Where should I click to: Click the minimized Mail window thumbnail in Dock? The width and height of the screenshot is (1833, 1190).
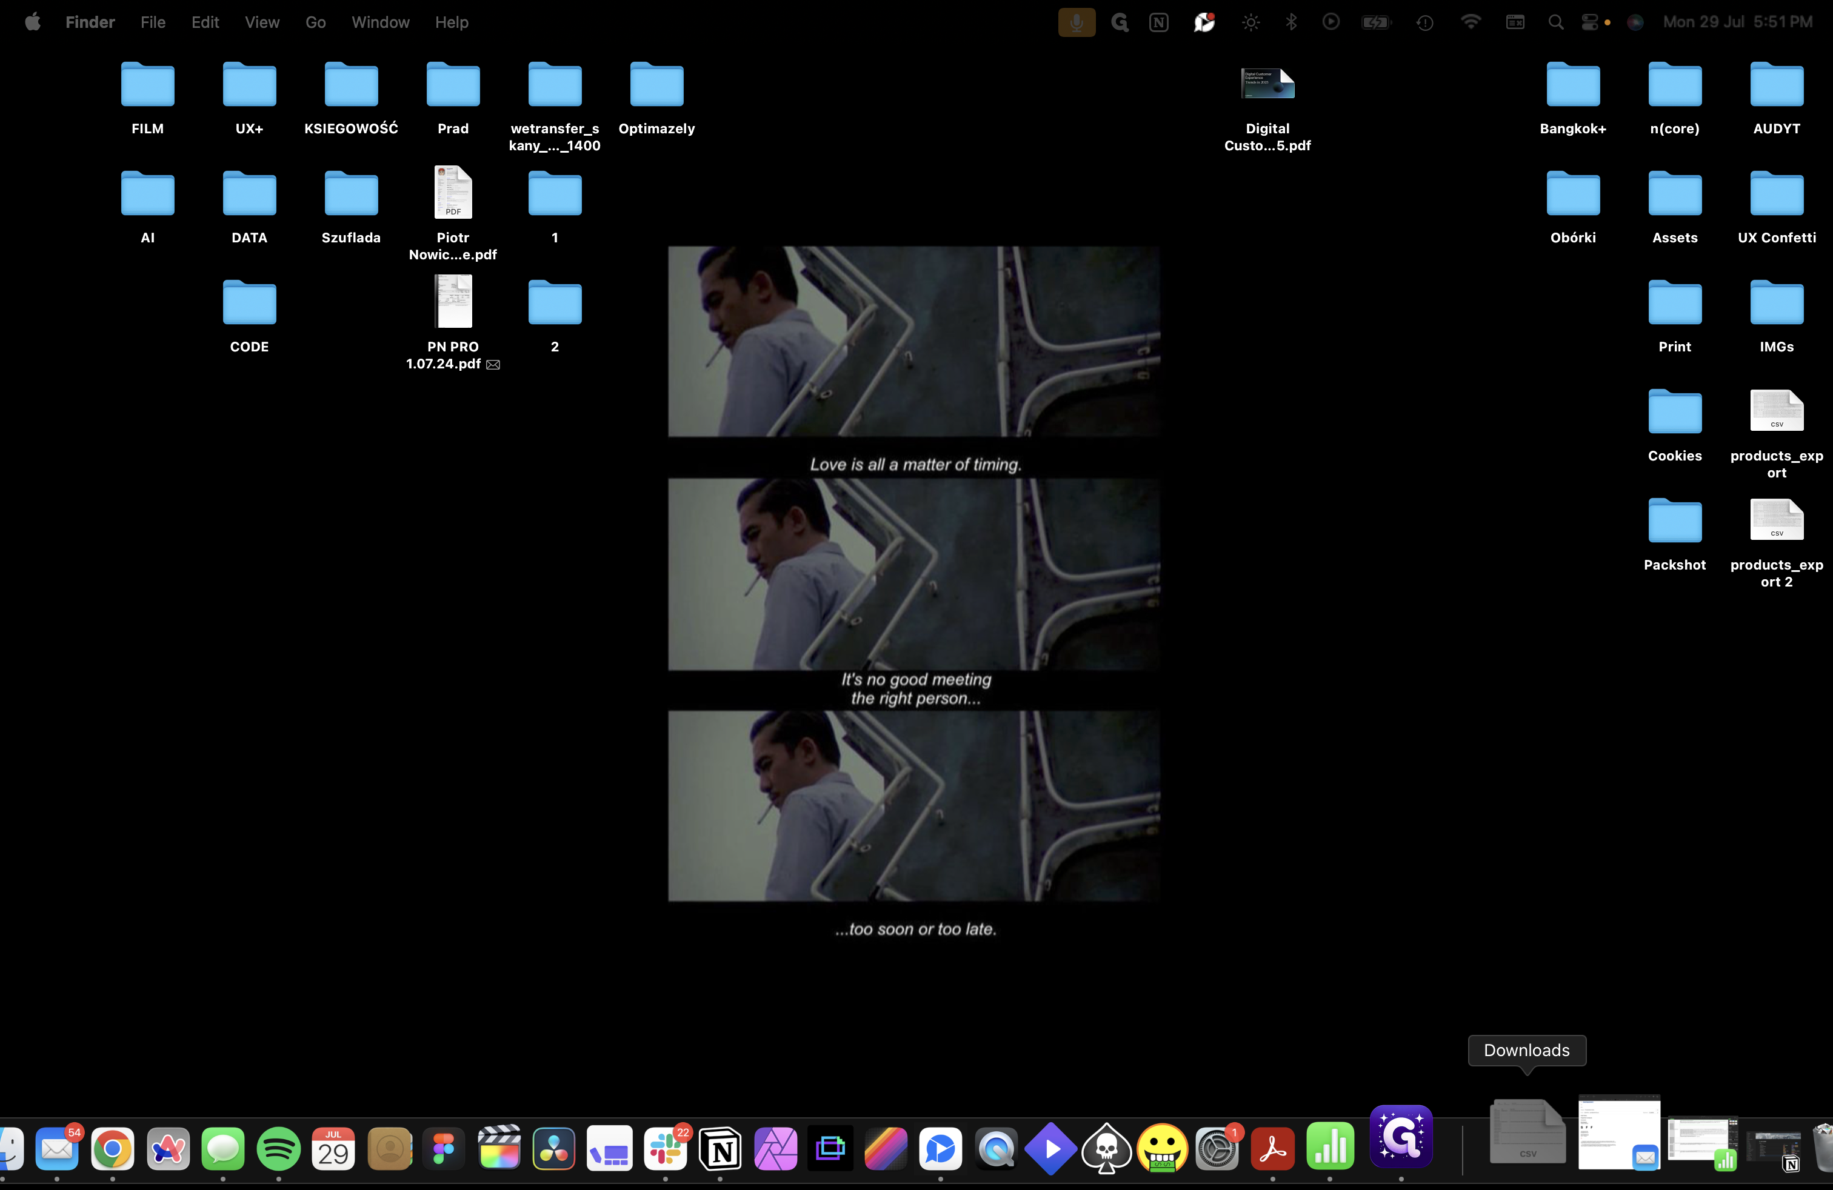[1619, 1131]
